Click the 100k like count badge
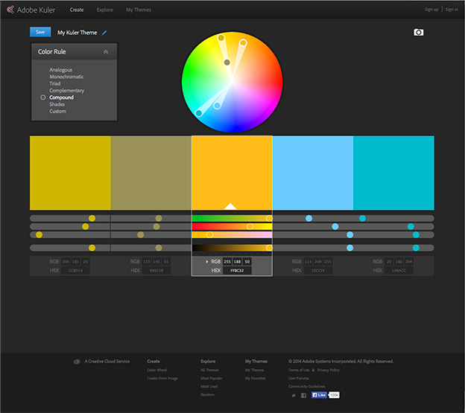 click(334, 395)
